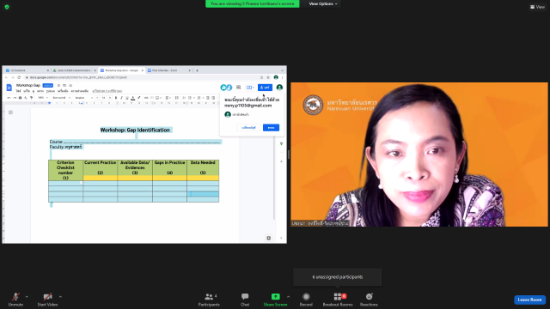
Task: Open the text color picker in Docs
Action: [133, 98]
